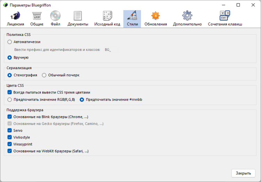Select the Вручную radio button
Screen dimensions: 261x182
9,58
